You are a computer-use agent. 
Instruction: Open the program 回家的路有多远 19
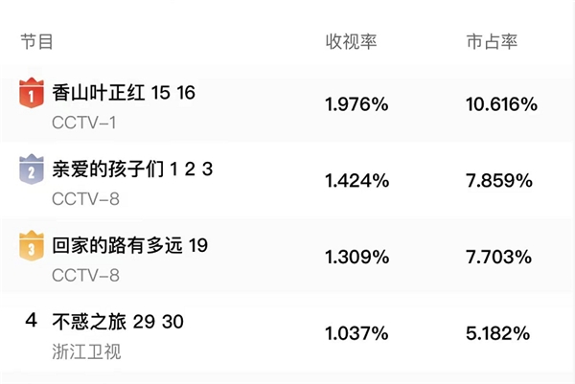coord(129,245)
